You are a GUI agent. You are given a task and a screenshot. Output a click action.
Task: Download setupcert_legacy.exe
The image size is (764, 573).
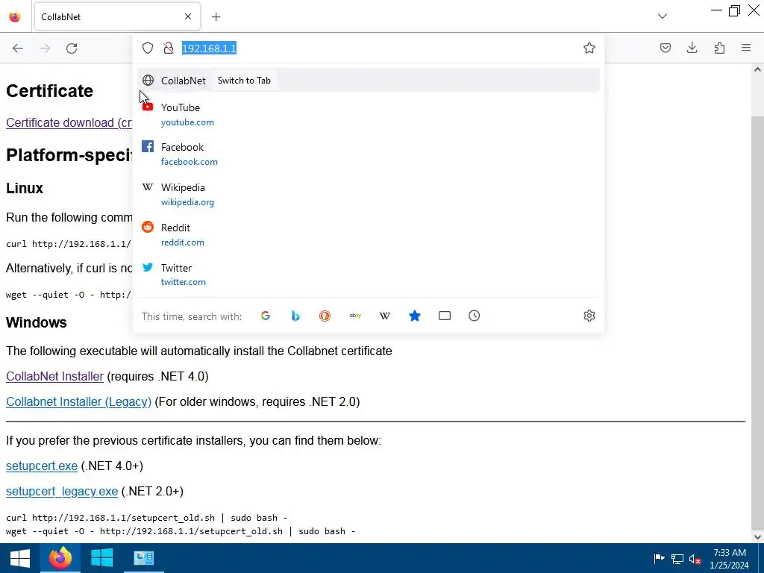62,491
